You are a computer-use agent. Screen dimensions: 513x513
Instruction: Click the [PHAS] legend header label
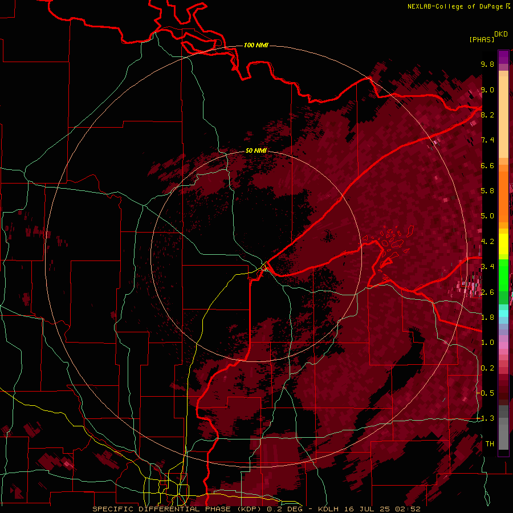pos(482,39)
